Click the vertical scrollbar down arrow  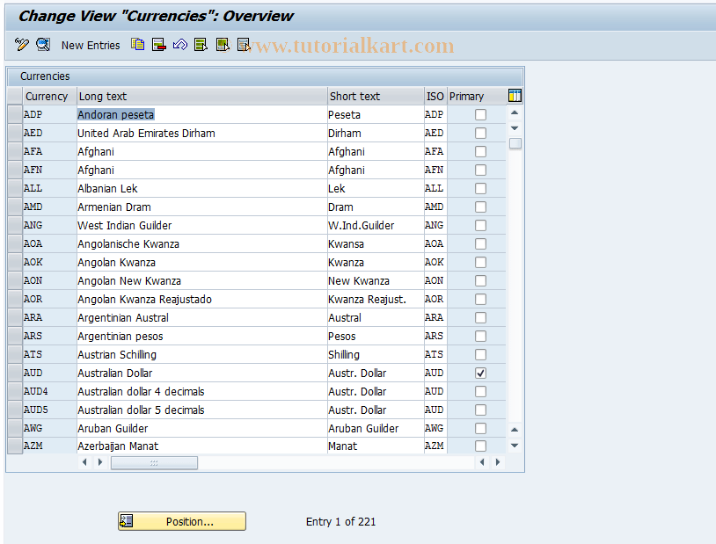click(515, 446)
